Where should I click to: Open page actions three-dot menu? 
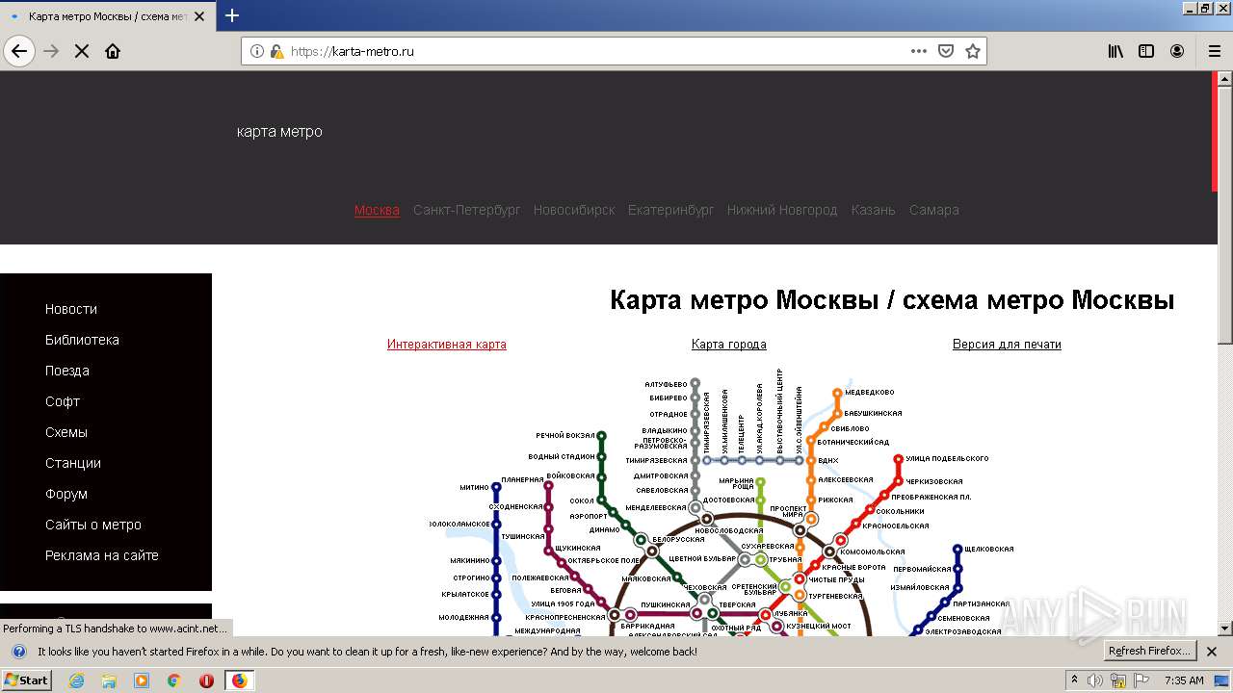click(x=919, y=51)
